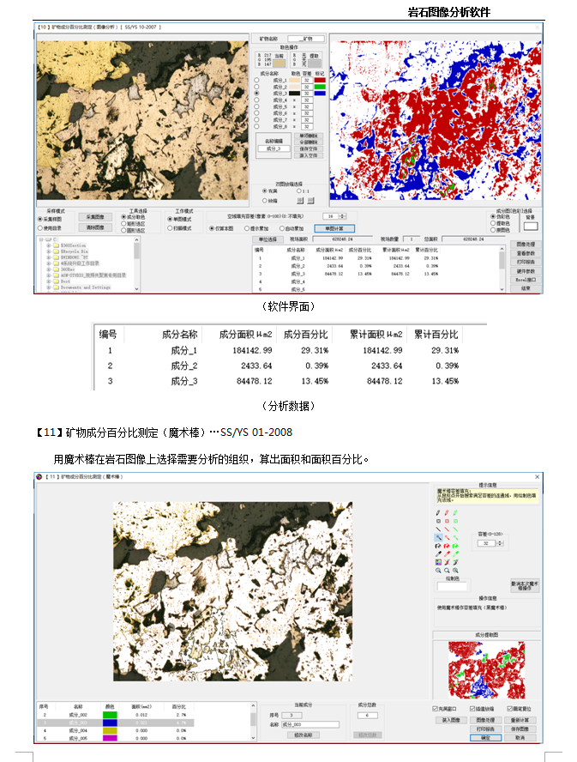Expand the 360Rec folder node
The width and height of the screenshot is (577, 762).
(49, 269)
